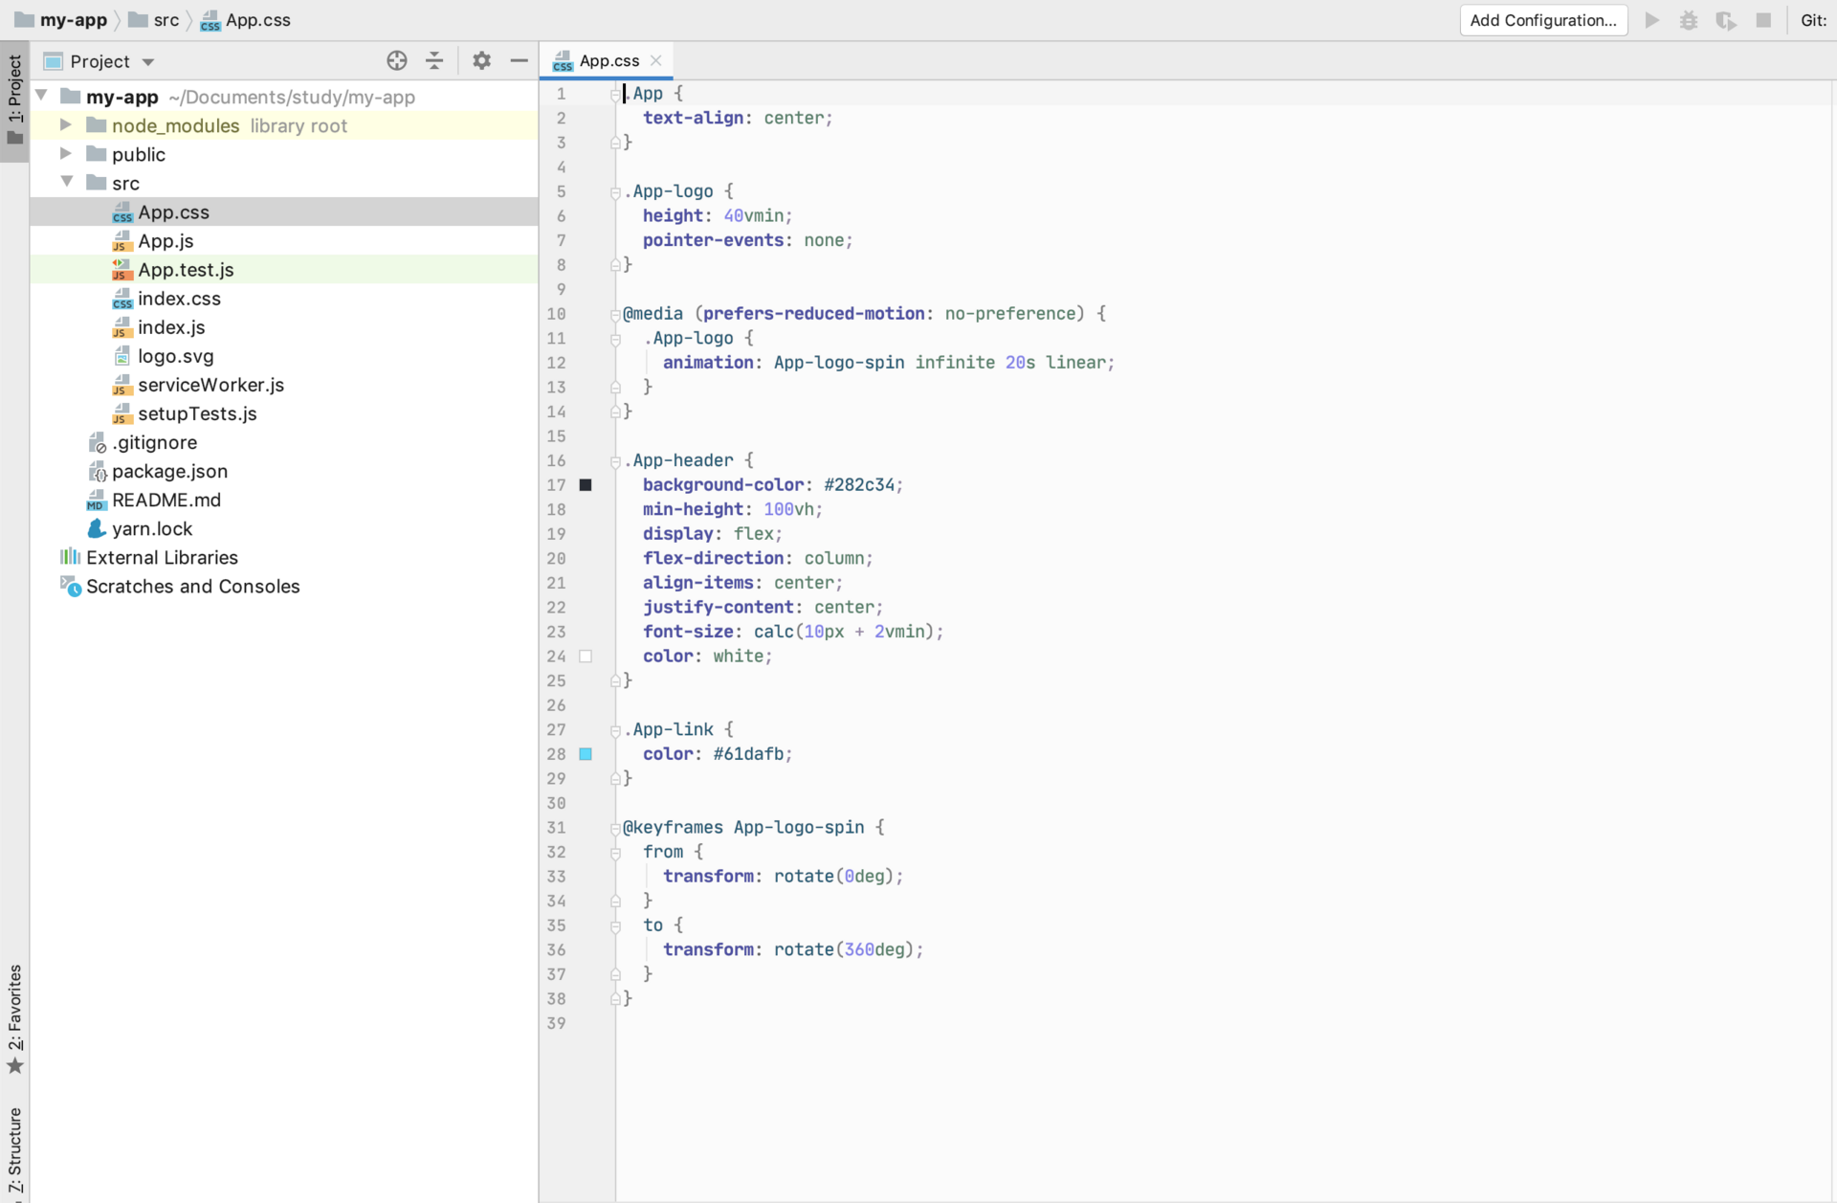Open .gitignore file

[283, 442]
